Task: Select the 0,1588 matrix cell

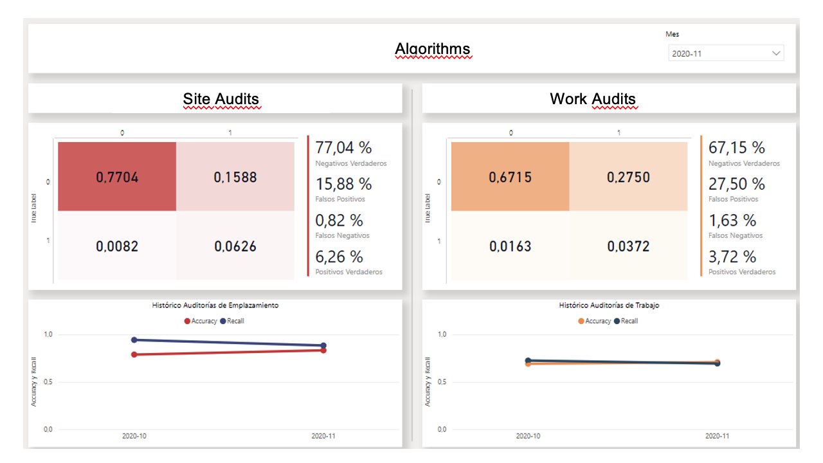Action: pyautogui.click(x=235, y=177)
